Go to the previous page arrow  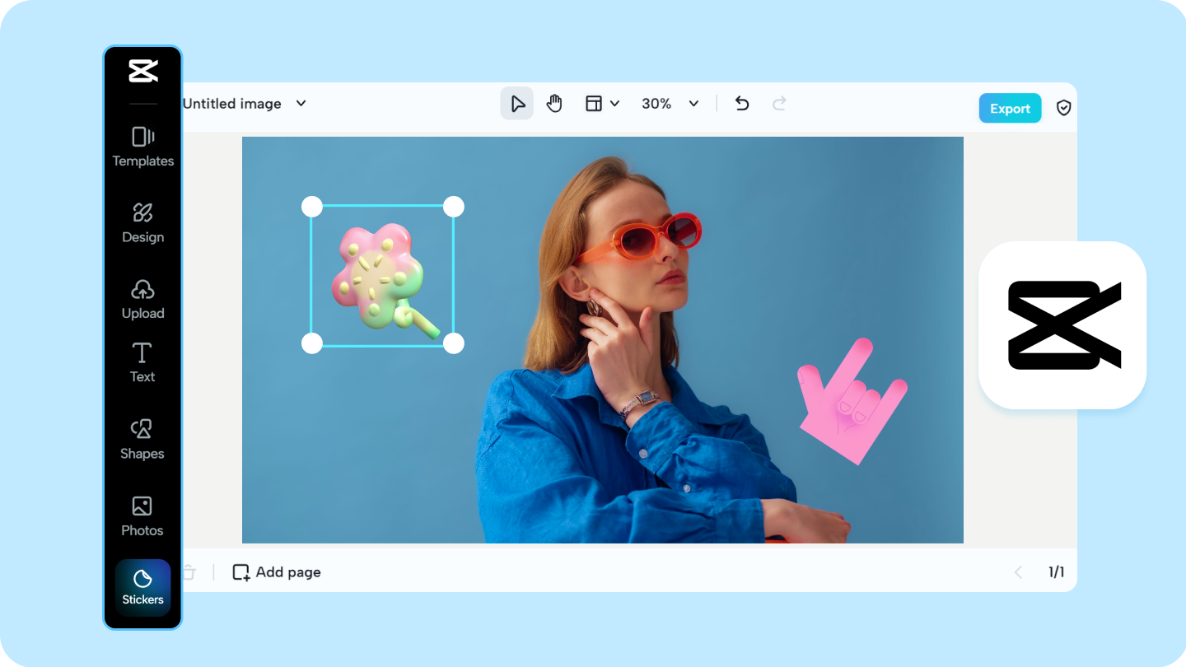[x=1018, y=572]
